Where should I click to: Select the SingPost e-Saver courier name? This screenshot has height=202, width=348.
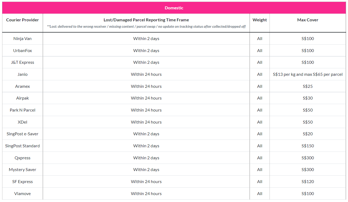click(23, 134)
